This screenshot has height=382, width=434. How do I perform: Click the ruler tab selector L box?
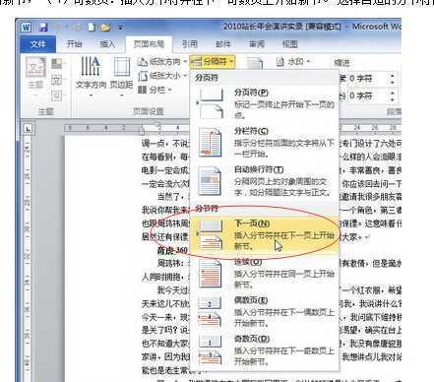coord(28,129)
